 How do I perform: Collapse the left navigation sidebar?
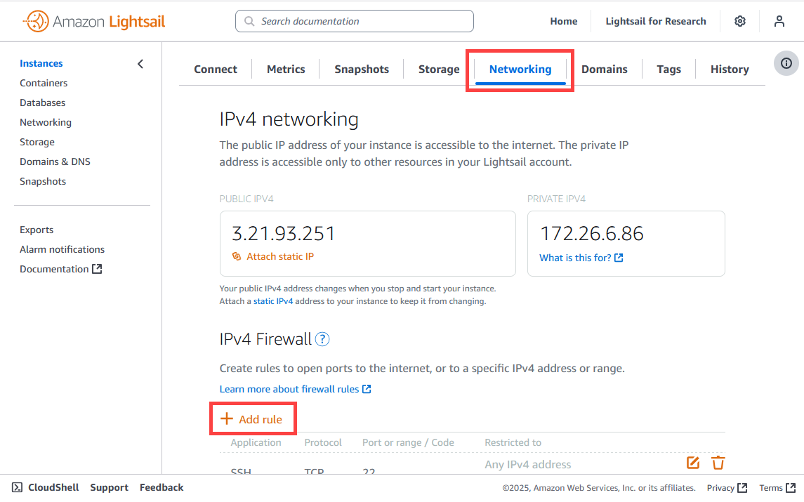tap(140, 64)
